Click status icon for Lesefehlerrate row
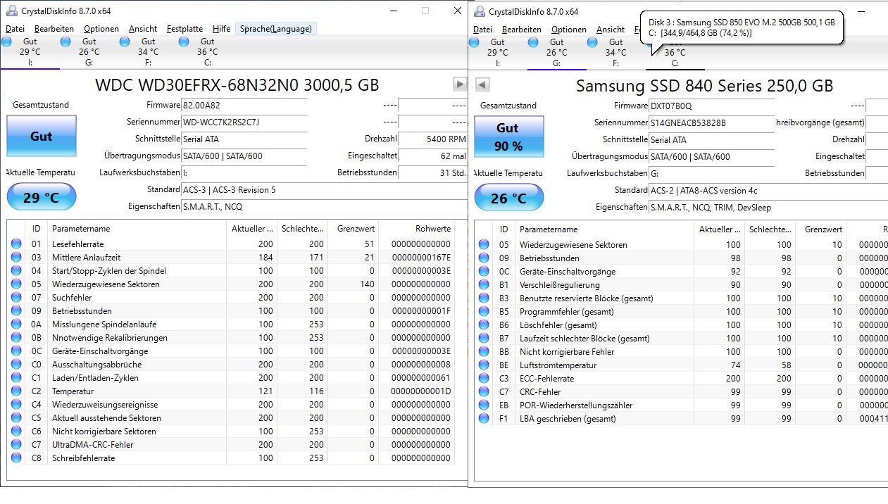This screenshot has height=504, width=888. [16, 244]
